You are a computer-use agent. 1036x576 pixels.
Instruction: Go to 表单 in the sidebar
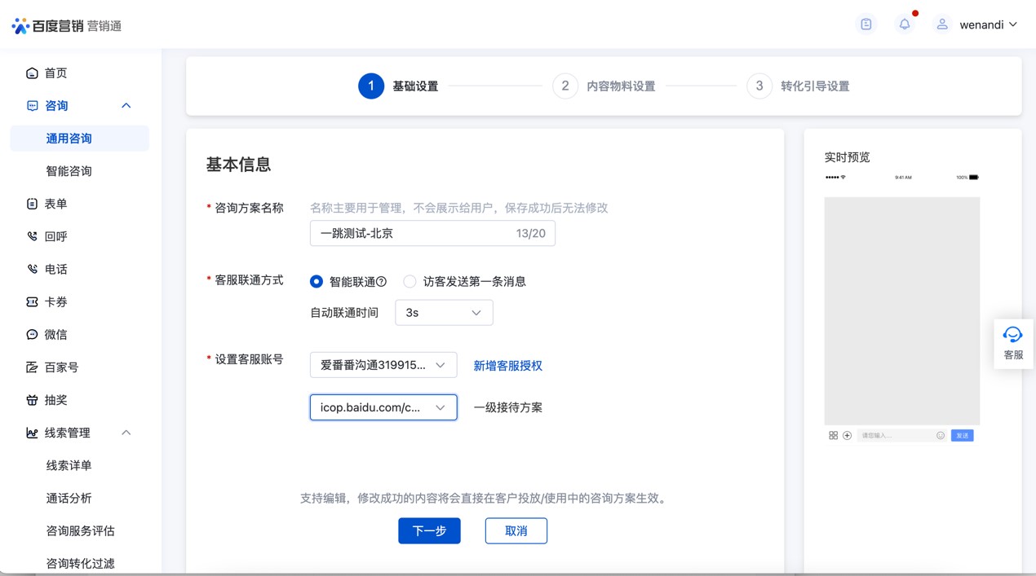coord(55,204)
